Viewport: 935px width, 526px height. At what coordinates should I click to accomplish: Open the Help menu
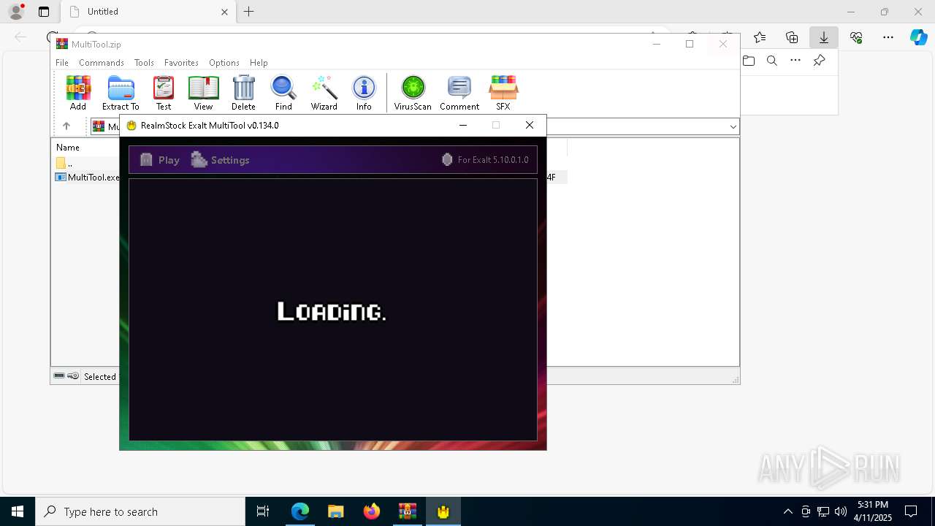(259, 63)
